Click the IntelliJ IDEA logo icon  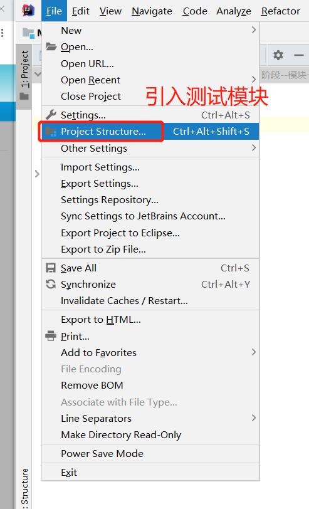pos(28,11)
